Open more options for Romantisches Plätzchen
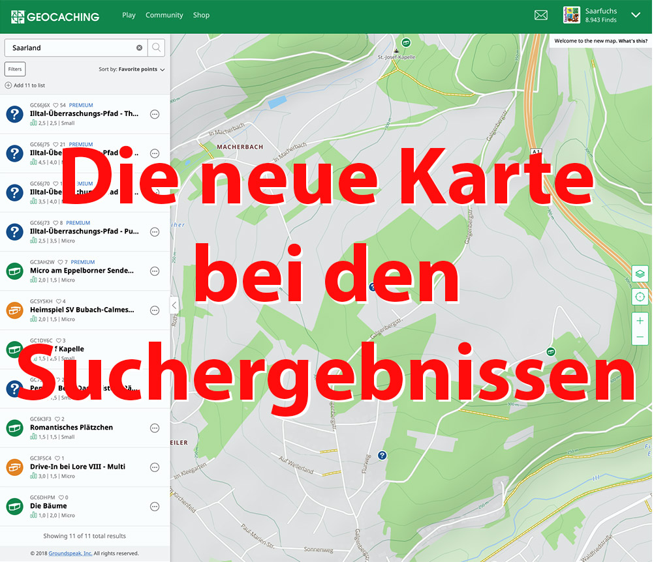This screenshot has width=654, height=562. [x=155, y=428]
